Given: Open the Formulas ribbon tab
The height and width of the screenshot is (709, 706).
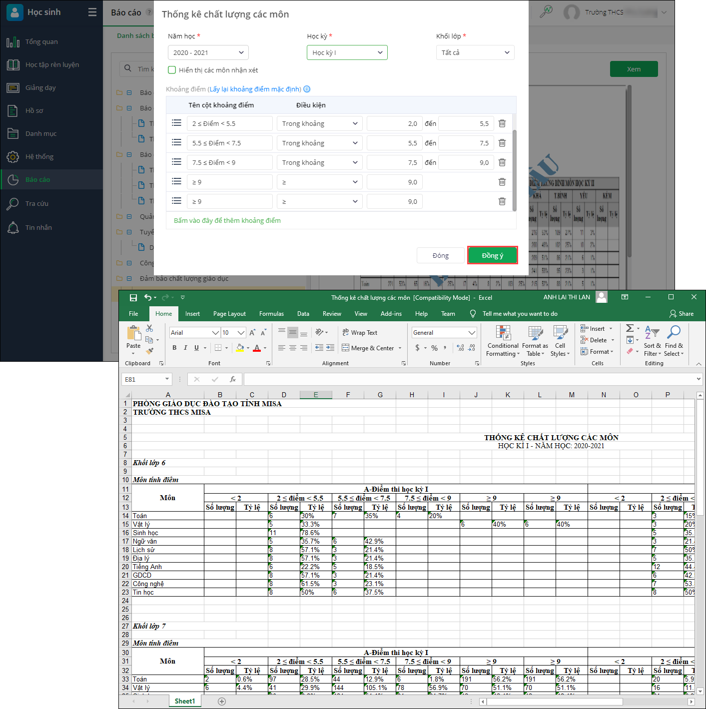Looking at the screenshot, I should coord(271,314).
